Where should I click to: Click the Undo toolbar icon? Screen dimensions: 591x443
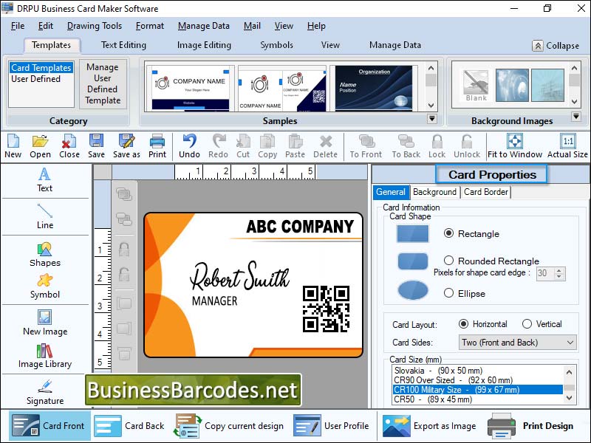(x=189, y=145)
